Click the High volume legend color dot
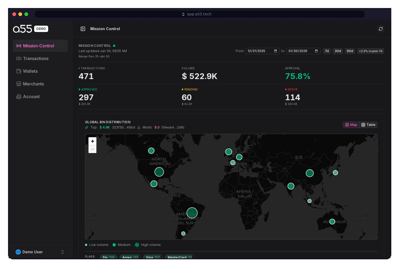Image resolution: width=399 pixels, height=267 pixels. (x=137, y=245)
